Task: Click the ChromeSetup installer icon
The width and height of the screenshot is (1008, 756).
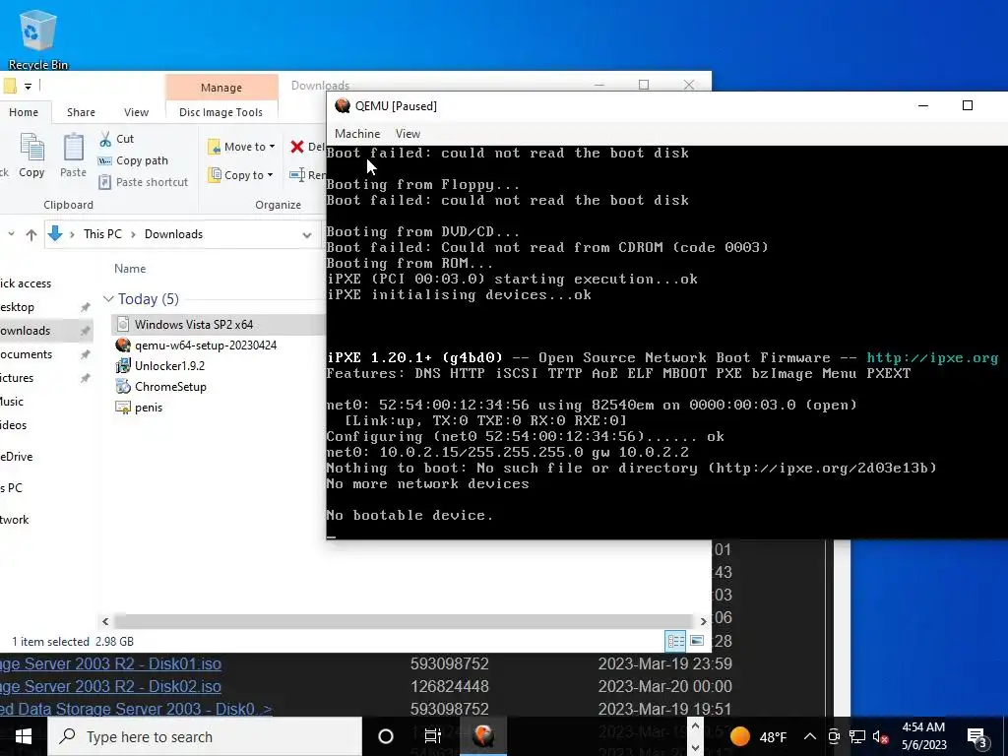Action: (123, 386)
